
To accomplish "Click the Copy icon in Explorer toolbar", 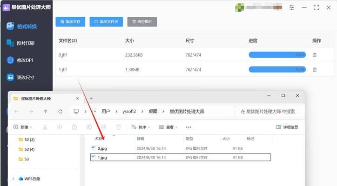I will 60,127.
